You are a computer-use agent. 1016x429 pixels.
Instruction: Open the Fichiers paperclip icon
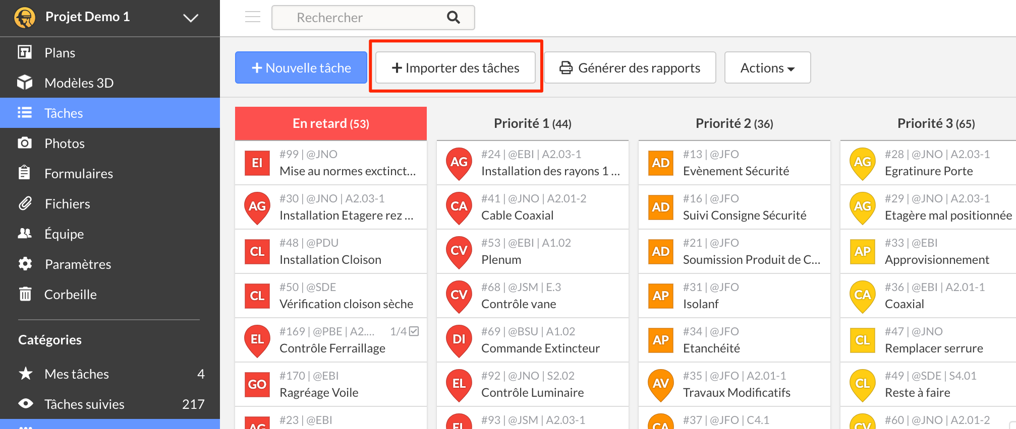coord(25,203)
